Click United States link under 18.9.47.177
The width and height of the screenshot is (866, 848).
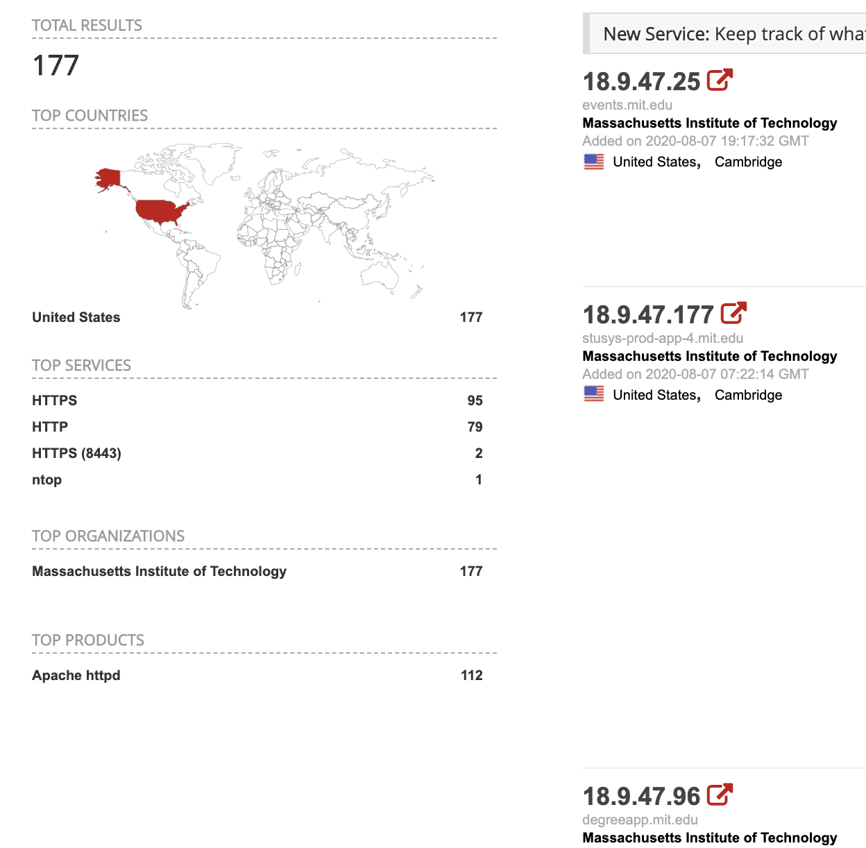click(x=654, y=395)
